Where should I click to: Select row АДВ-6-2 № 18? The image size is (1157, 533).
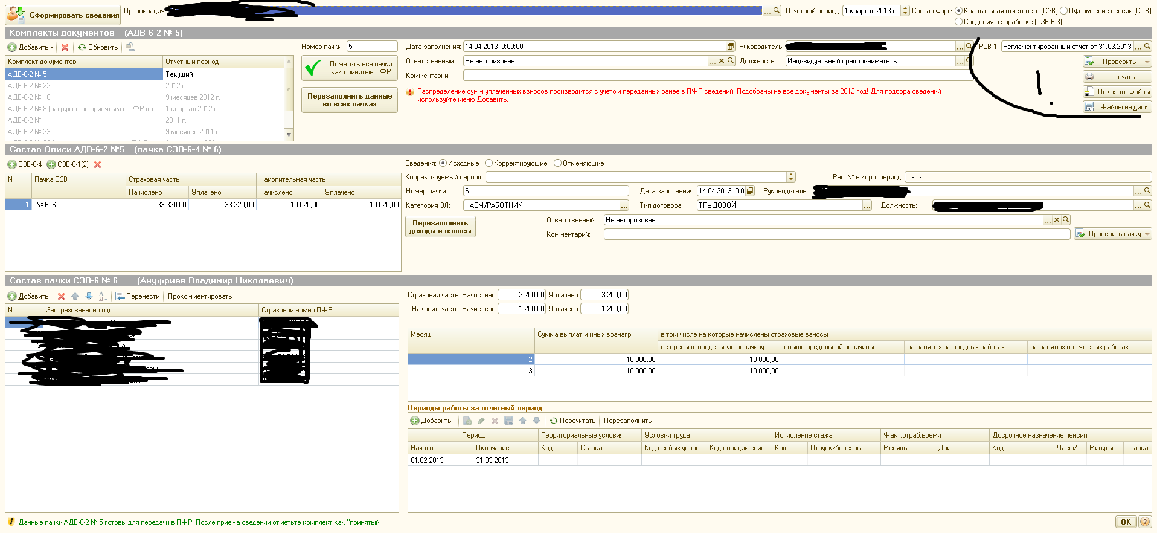(x=145, y=97)
